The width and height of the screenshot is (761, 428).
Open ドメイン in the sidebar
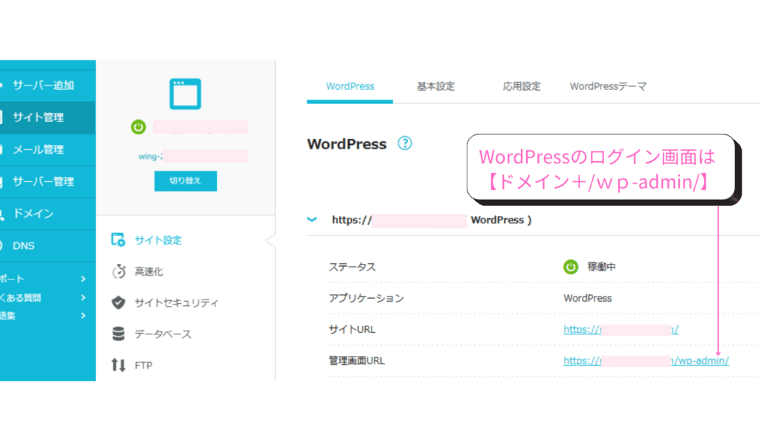point(33,213)
